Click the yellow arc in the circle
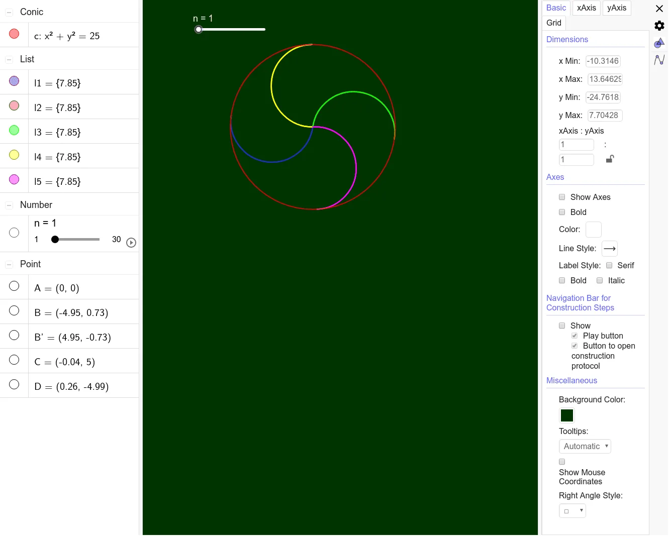669x536 pixels. point(272,86)
